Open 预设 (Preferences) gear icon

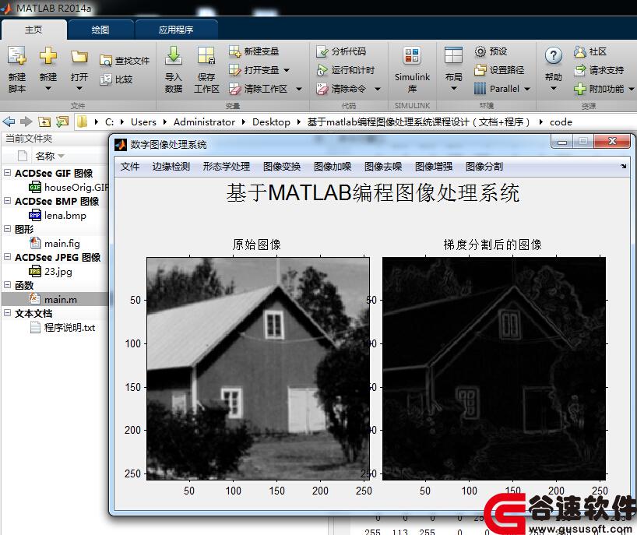(x=480, y=51)
